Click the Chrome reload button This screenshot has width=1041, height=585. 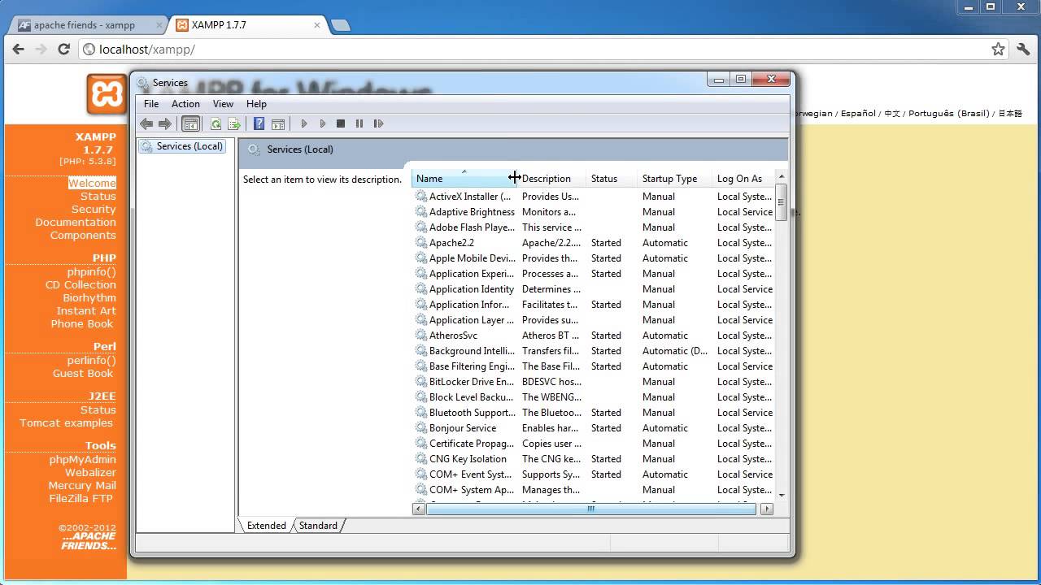pos(63,49)
